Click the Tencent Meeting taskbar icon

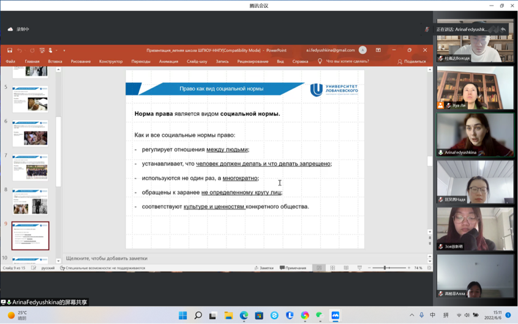335,315
